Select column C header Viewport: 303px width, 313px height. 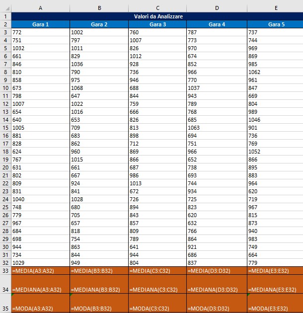click(x=157, y=8)
